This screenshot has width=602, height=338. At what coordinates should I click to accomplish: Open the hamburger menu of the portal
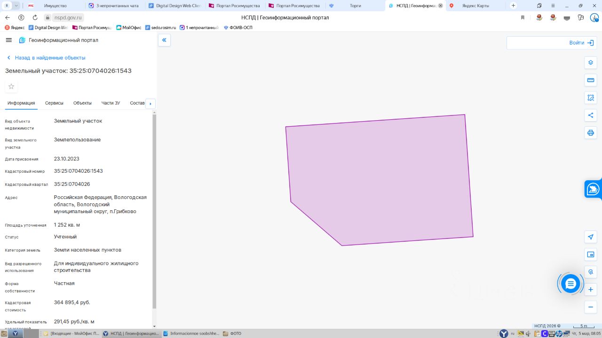[8, 40]
